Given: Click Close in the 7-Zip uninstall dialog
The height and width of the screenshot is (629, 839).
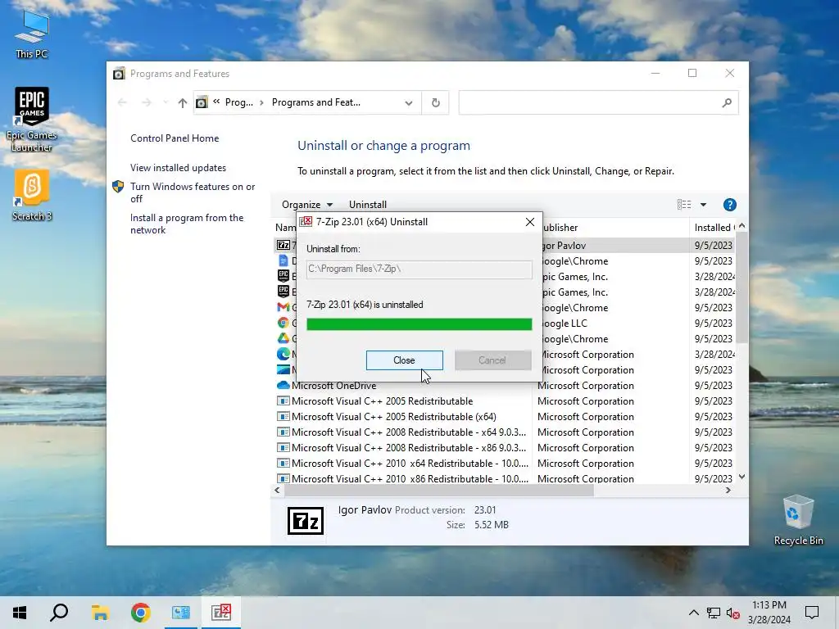Looking at the screenshot, I should click(x=404, y=360).
